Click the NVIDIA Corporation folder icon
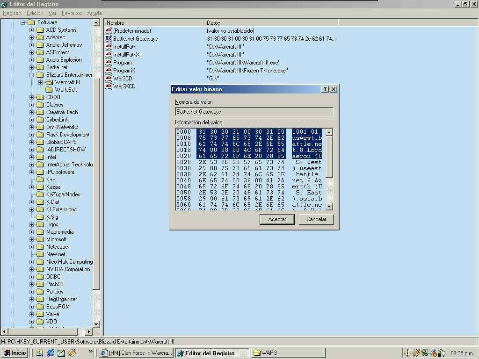This screenshot has height=359, width=479. click(40, 269)
